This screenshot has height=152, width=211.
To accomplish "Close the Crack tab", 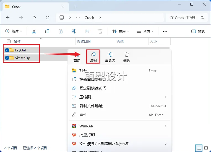I will coord(63,7).
